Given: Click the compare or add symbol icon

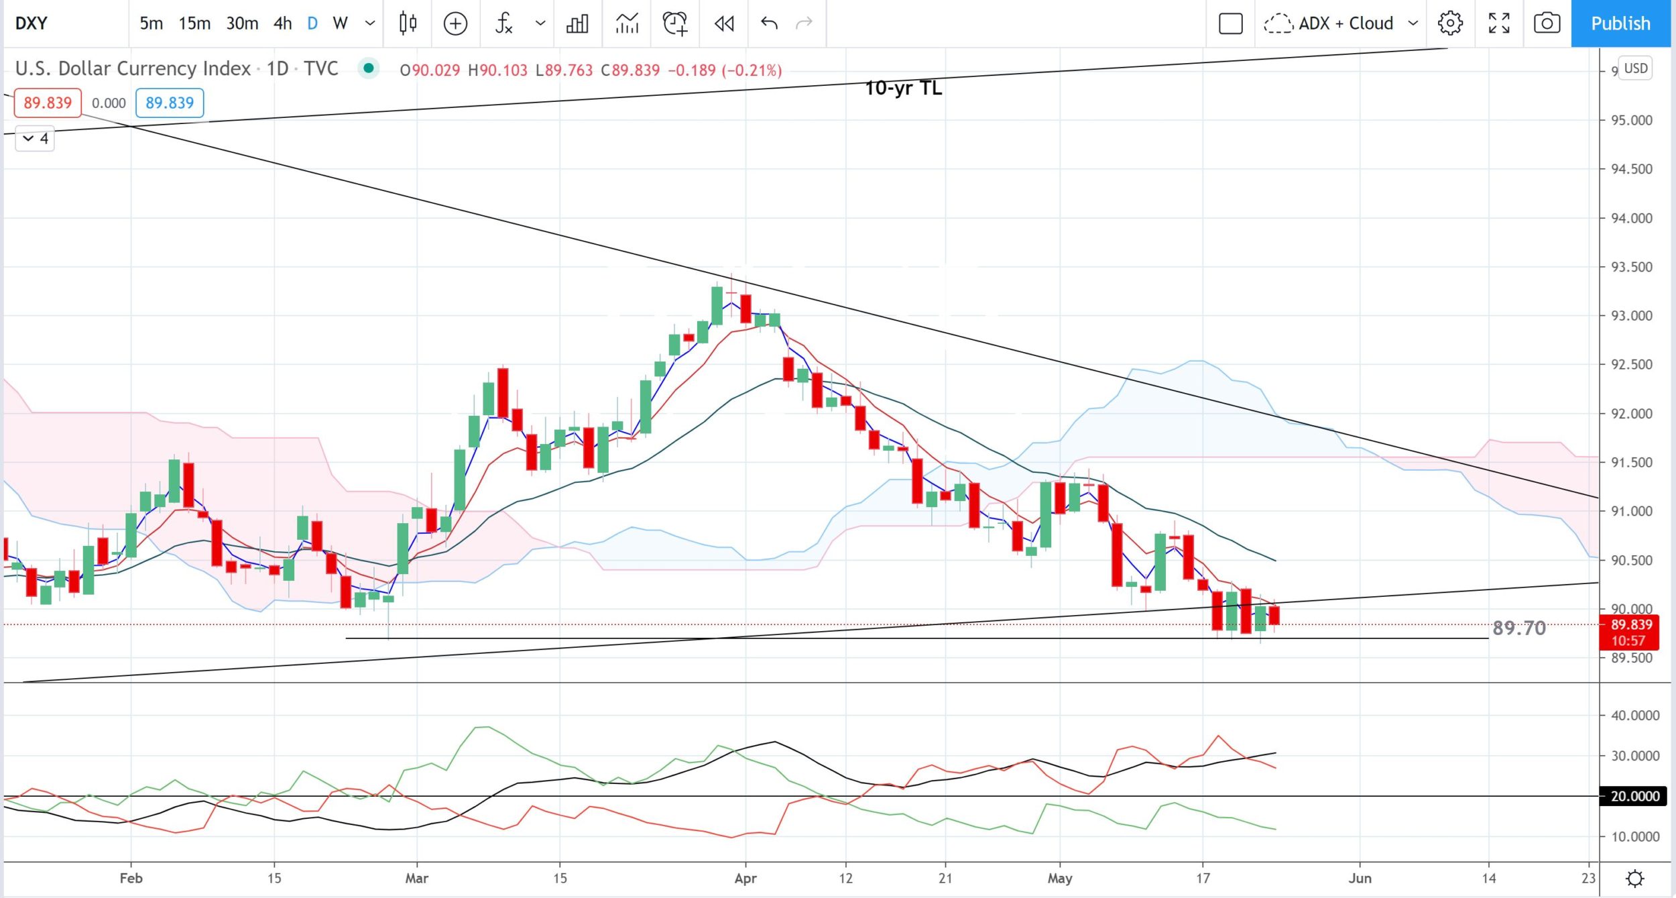Looking at the screenshot, I should [455, 23].
